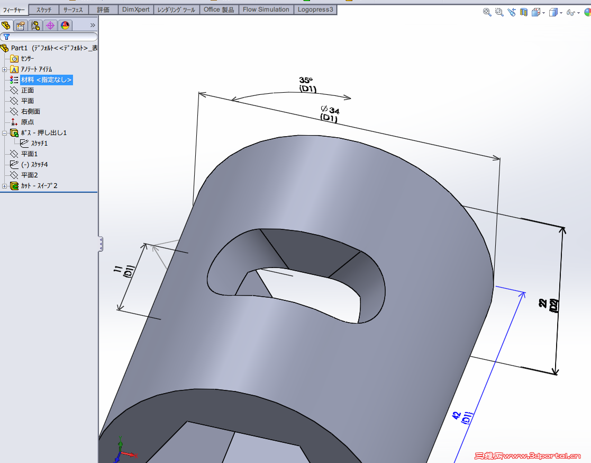The height and width of the screenshot is (463, 591).
Task: Click the 正面 plane icon
Action: click(x=14, y=91)
